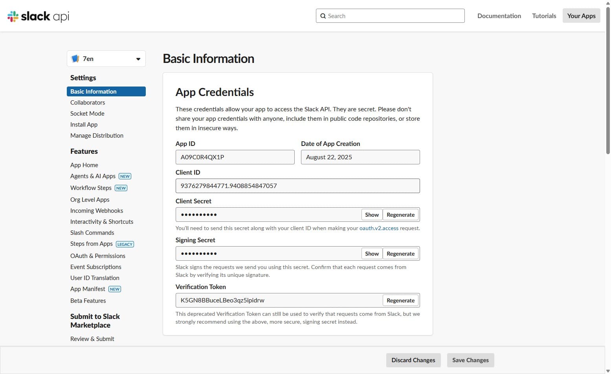611x374 pixels.
Task: Open Collaborators settings
Action: 88,102
